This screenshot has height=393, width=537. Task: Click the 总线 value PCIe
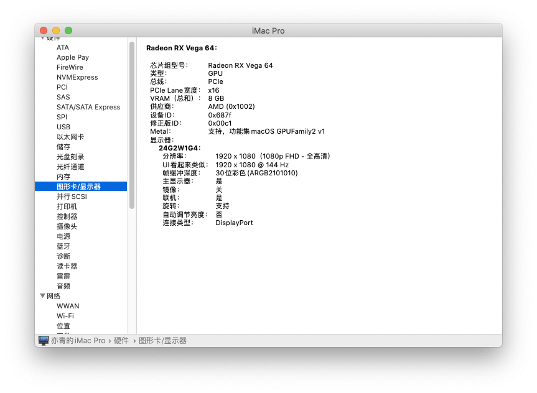coord(215,81)
